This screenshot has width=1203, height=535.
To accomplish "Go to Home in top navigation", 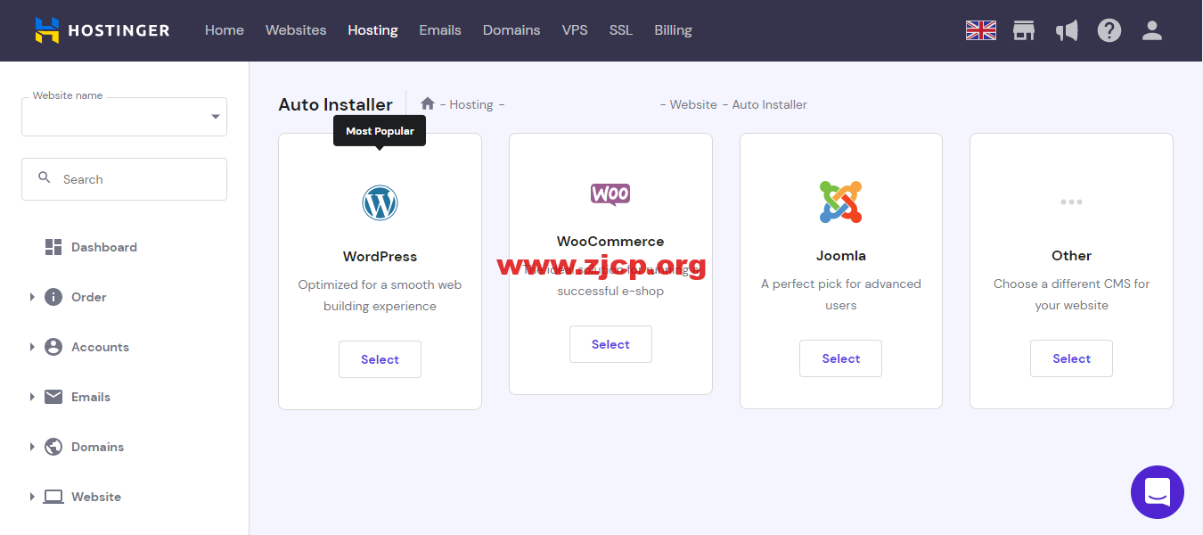I will pos(225,30).
